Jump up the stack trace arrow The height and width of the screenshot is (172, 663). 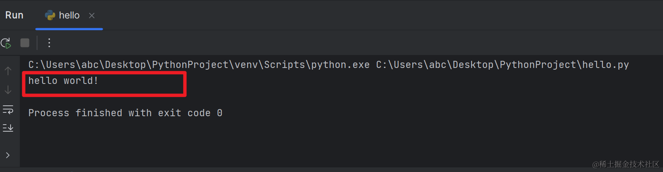8,71
